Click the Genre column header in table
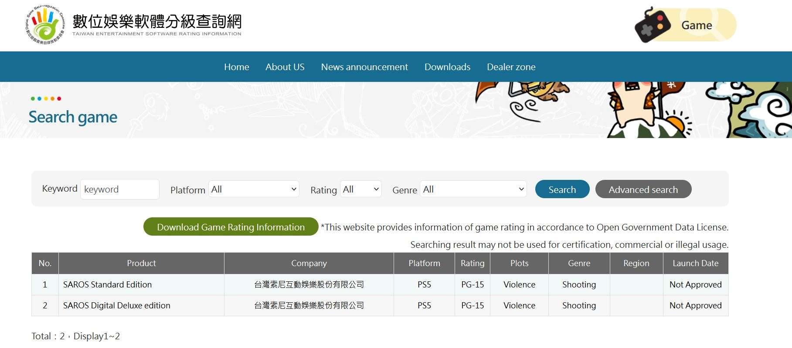 tap(579, 263)
